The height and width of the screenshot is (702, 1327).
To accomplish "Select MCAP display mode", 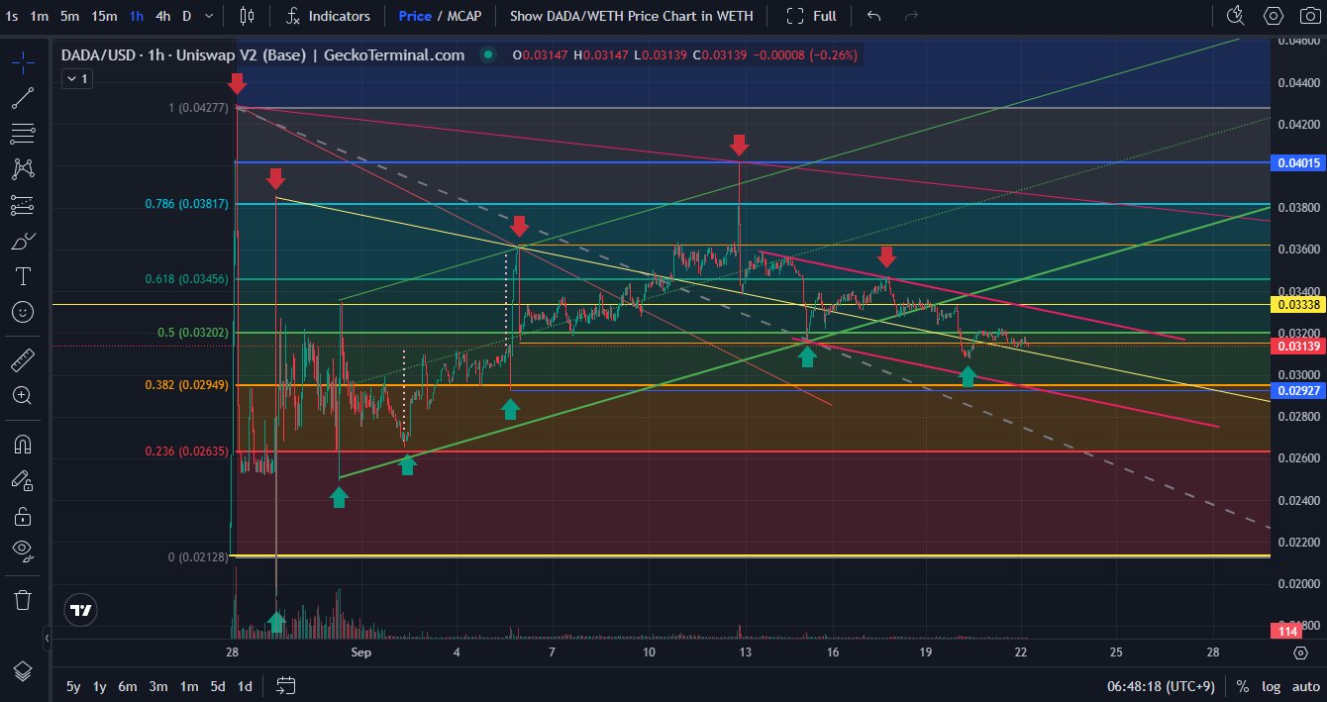I will coord(463,16).
